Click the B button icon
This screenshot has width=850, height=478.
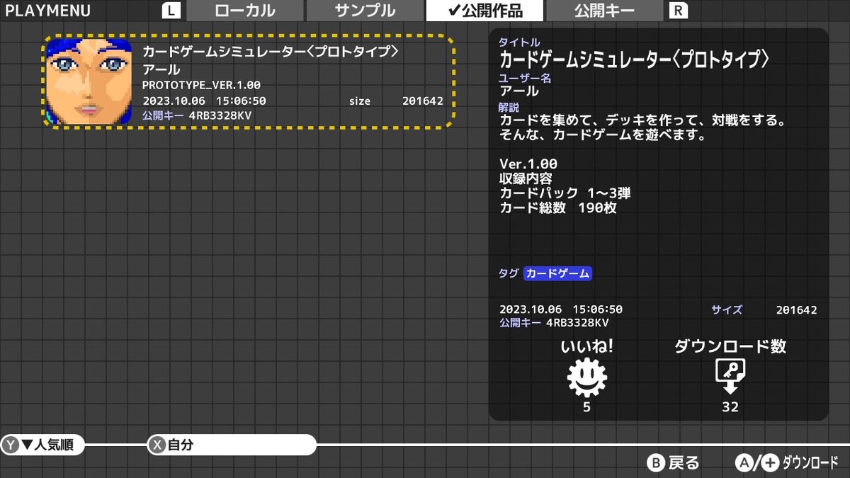point(656,463)
